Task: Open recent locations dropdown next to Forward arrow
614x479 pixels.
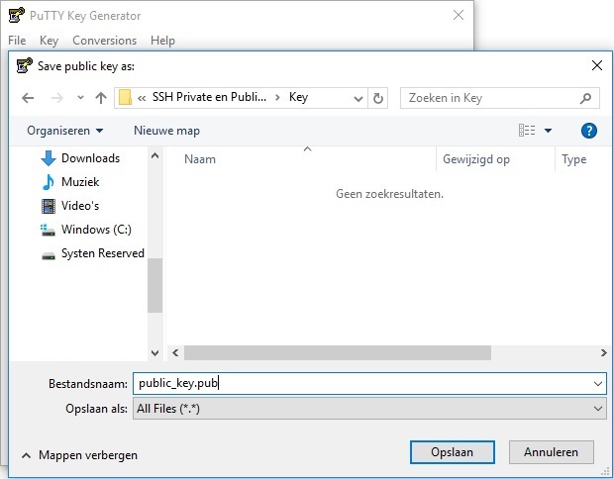Action: coord(80,98)
